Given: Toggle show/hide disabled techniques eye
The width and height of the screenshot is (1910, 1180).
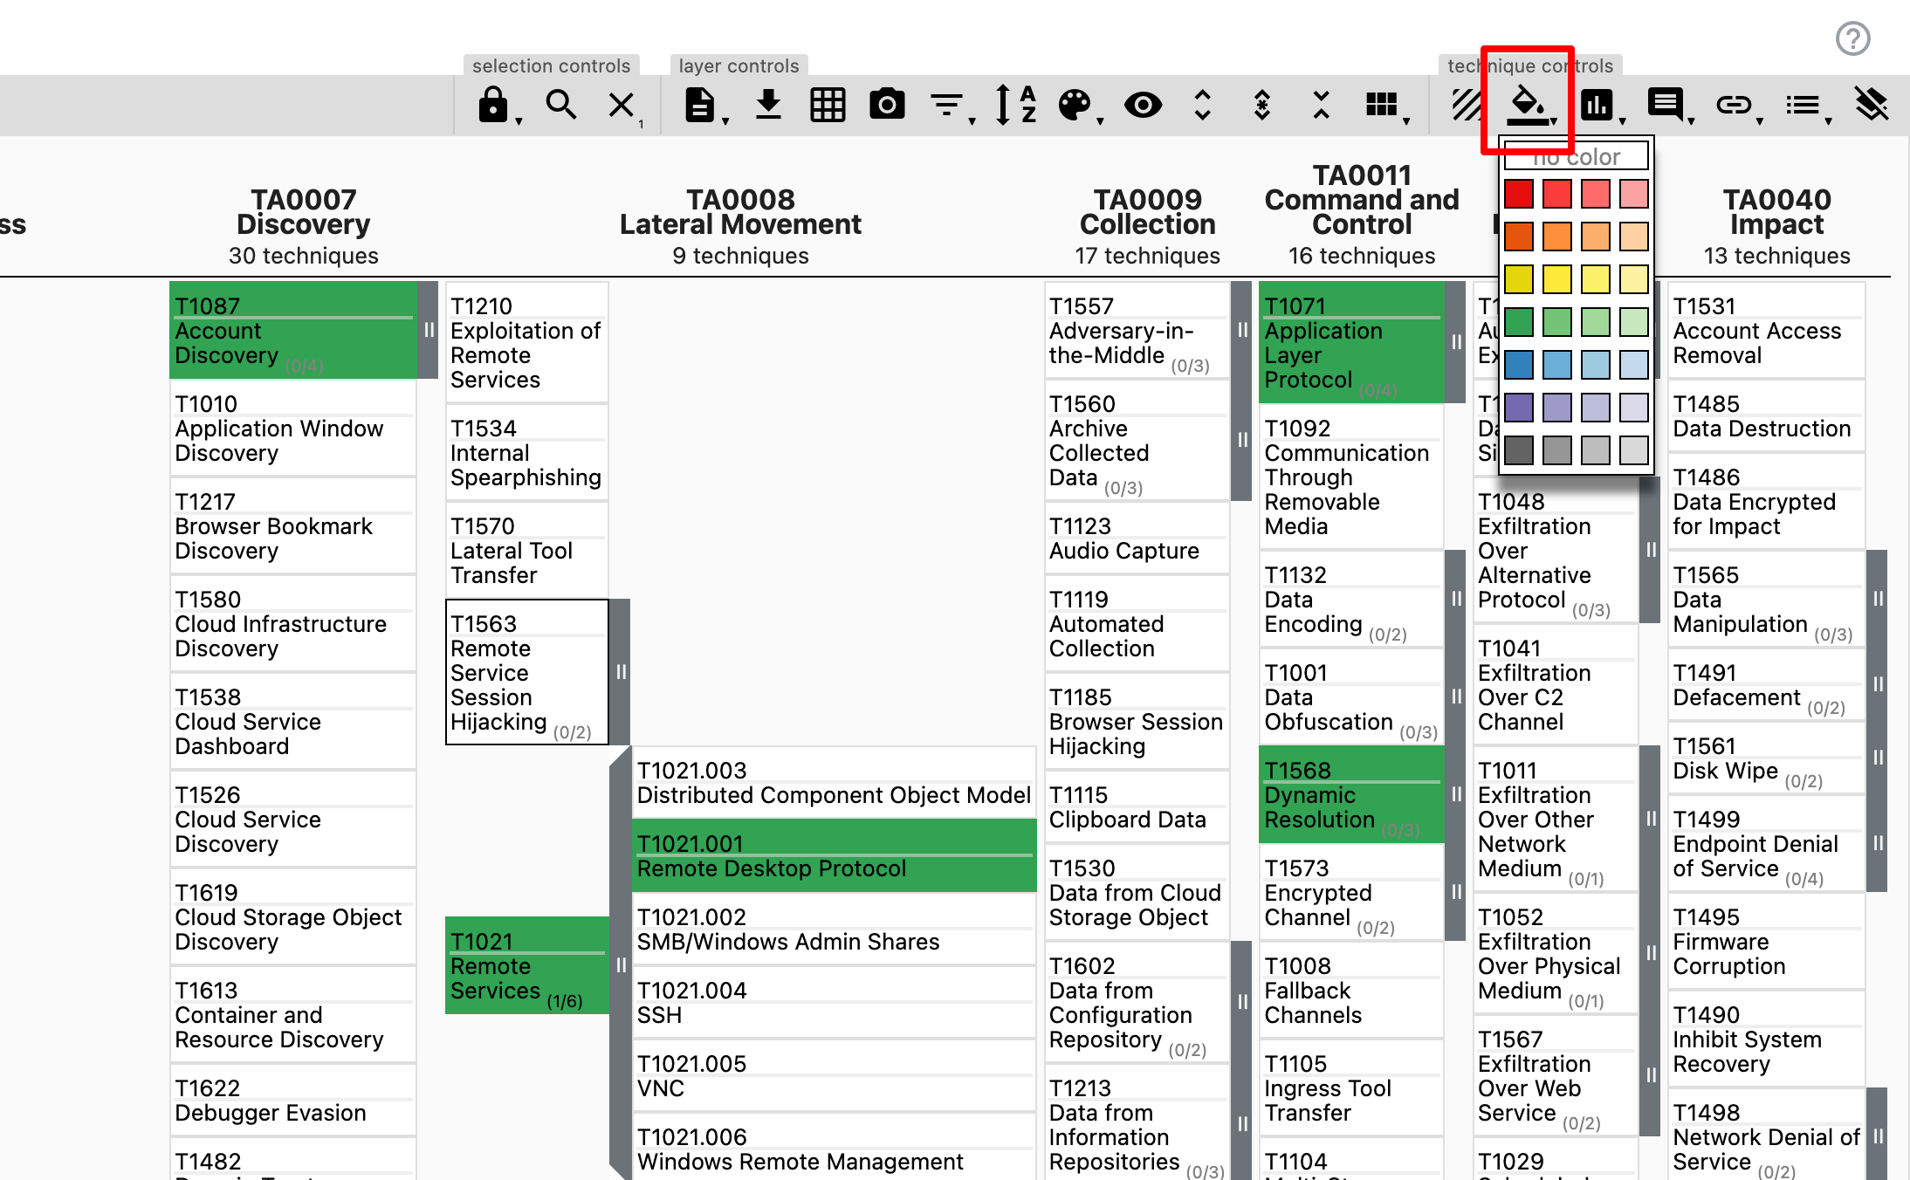Looking at the screenshot, I should pyautogui.click(x=1143, y=105).
